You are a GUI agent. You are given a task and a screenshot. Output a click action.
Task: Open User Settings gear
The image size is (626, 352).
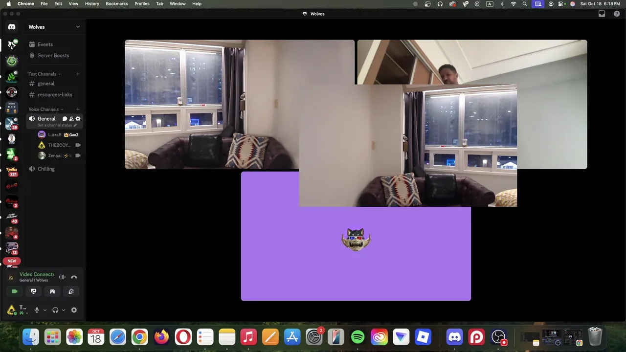[74, 310]
